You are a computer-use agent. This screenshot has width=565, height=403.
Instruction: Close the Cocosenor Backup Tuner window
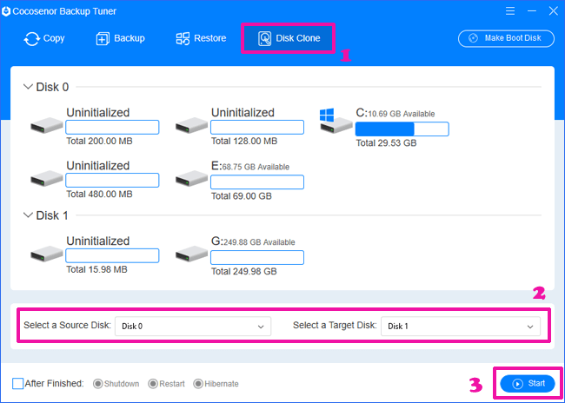pos(554,10)
